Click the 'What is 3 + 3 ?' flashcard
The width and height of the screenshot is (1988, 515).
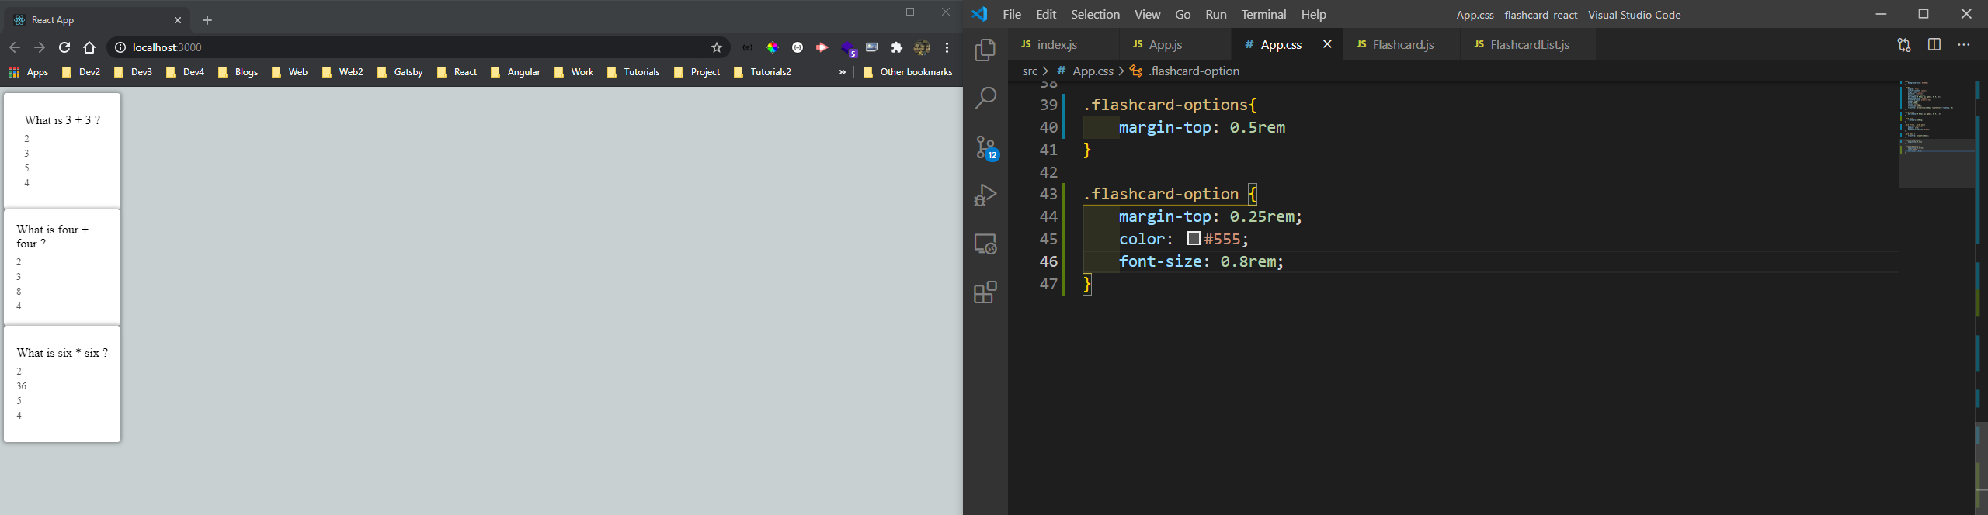point(62,150)
